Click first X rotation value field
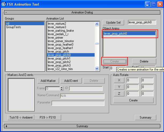 click(x=133, y=80)
